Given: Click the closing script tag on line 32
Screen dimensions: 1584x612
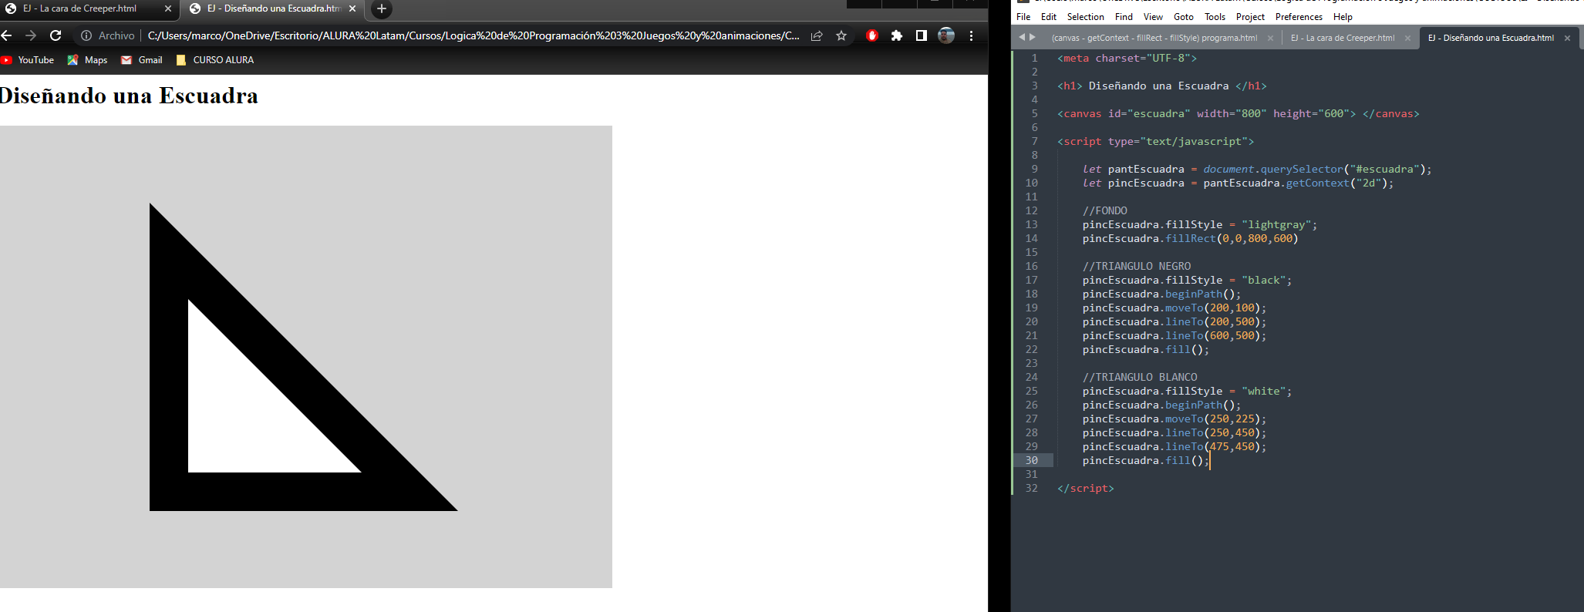Looking at the screenshot, I should [x=1086, y=489].
